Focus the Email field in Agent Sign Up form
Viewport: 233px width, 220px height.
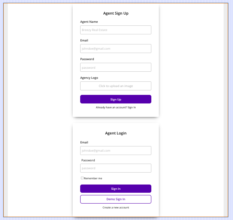coord(115,49)
